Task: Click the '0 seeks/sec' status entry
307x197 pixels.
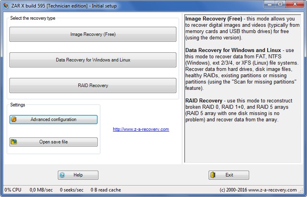Action: pyautogui.click(x=71, y=190)
